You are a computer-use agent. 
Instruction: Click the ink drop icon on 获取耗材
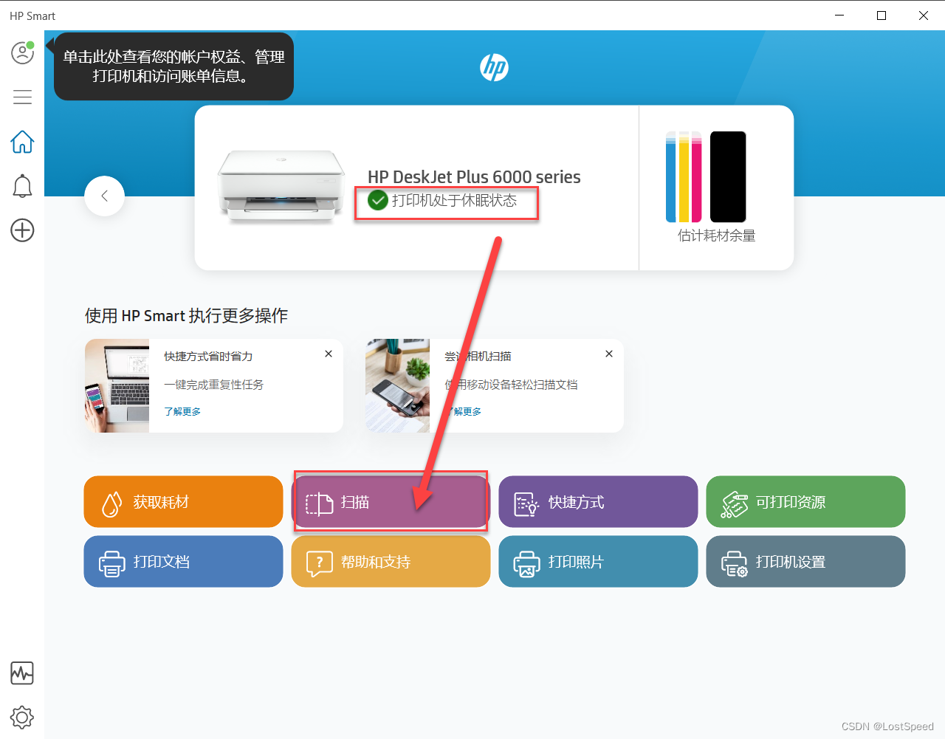[111, 503]
